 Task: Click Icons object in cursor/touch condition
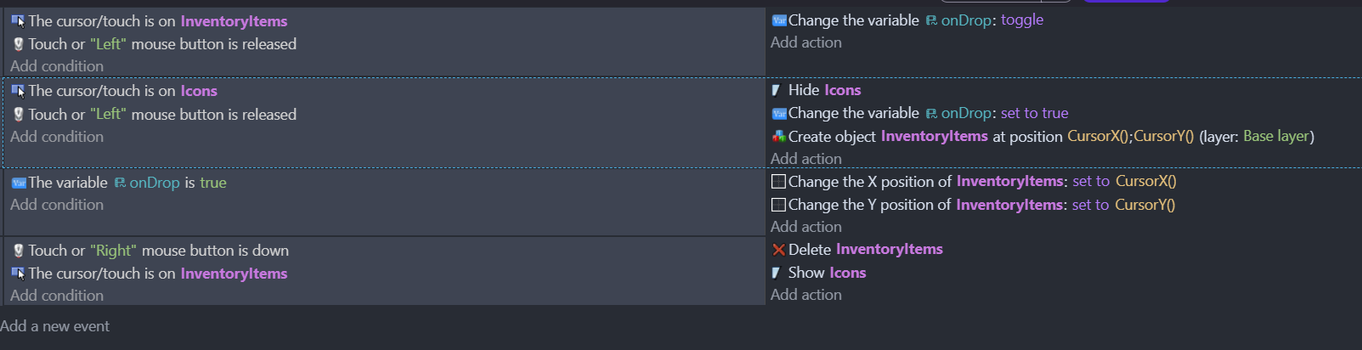(199, 91)
